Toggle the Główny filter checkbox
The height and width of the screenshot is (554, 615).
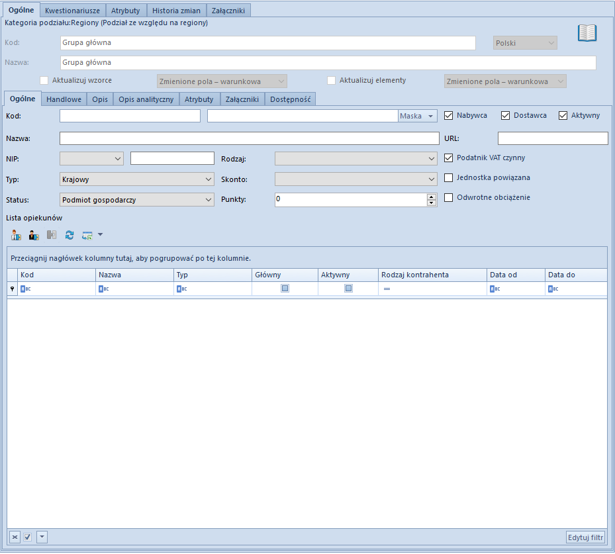[x=285, y=289]
